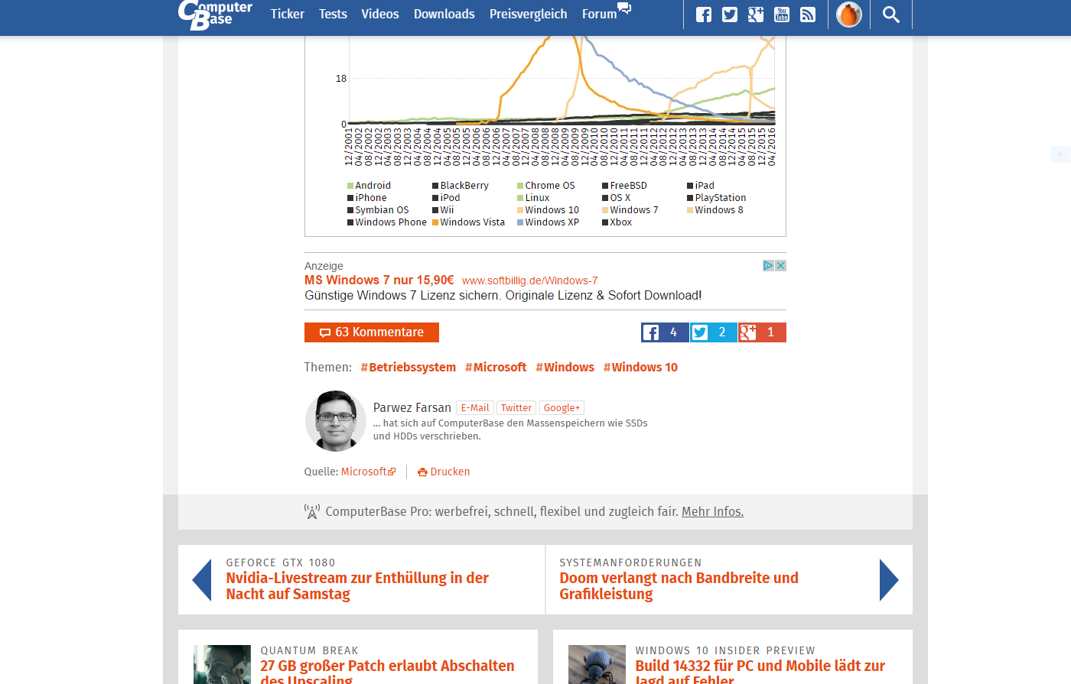Image resolution: width=1071 pixels, height=684 pixels.
Task: Click the author's Google+ button
Action: click(x=562, y=408)
